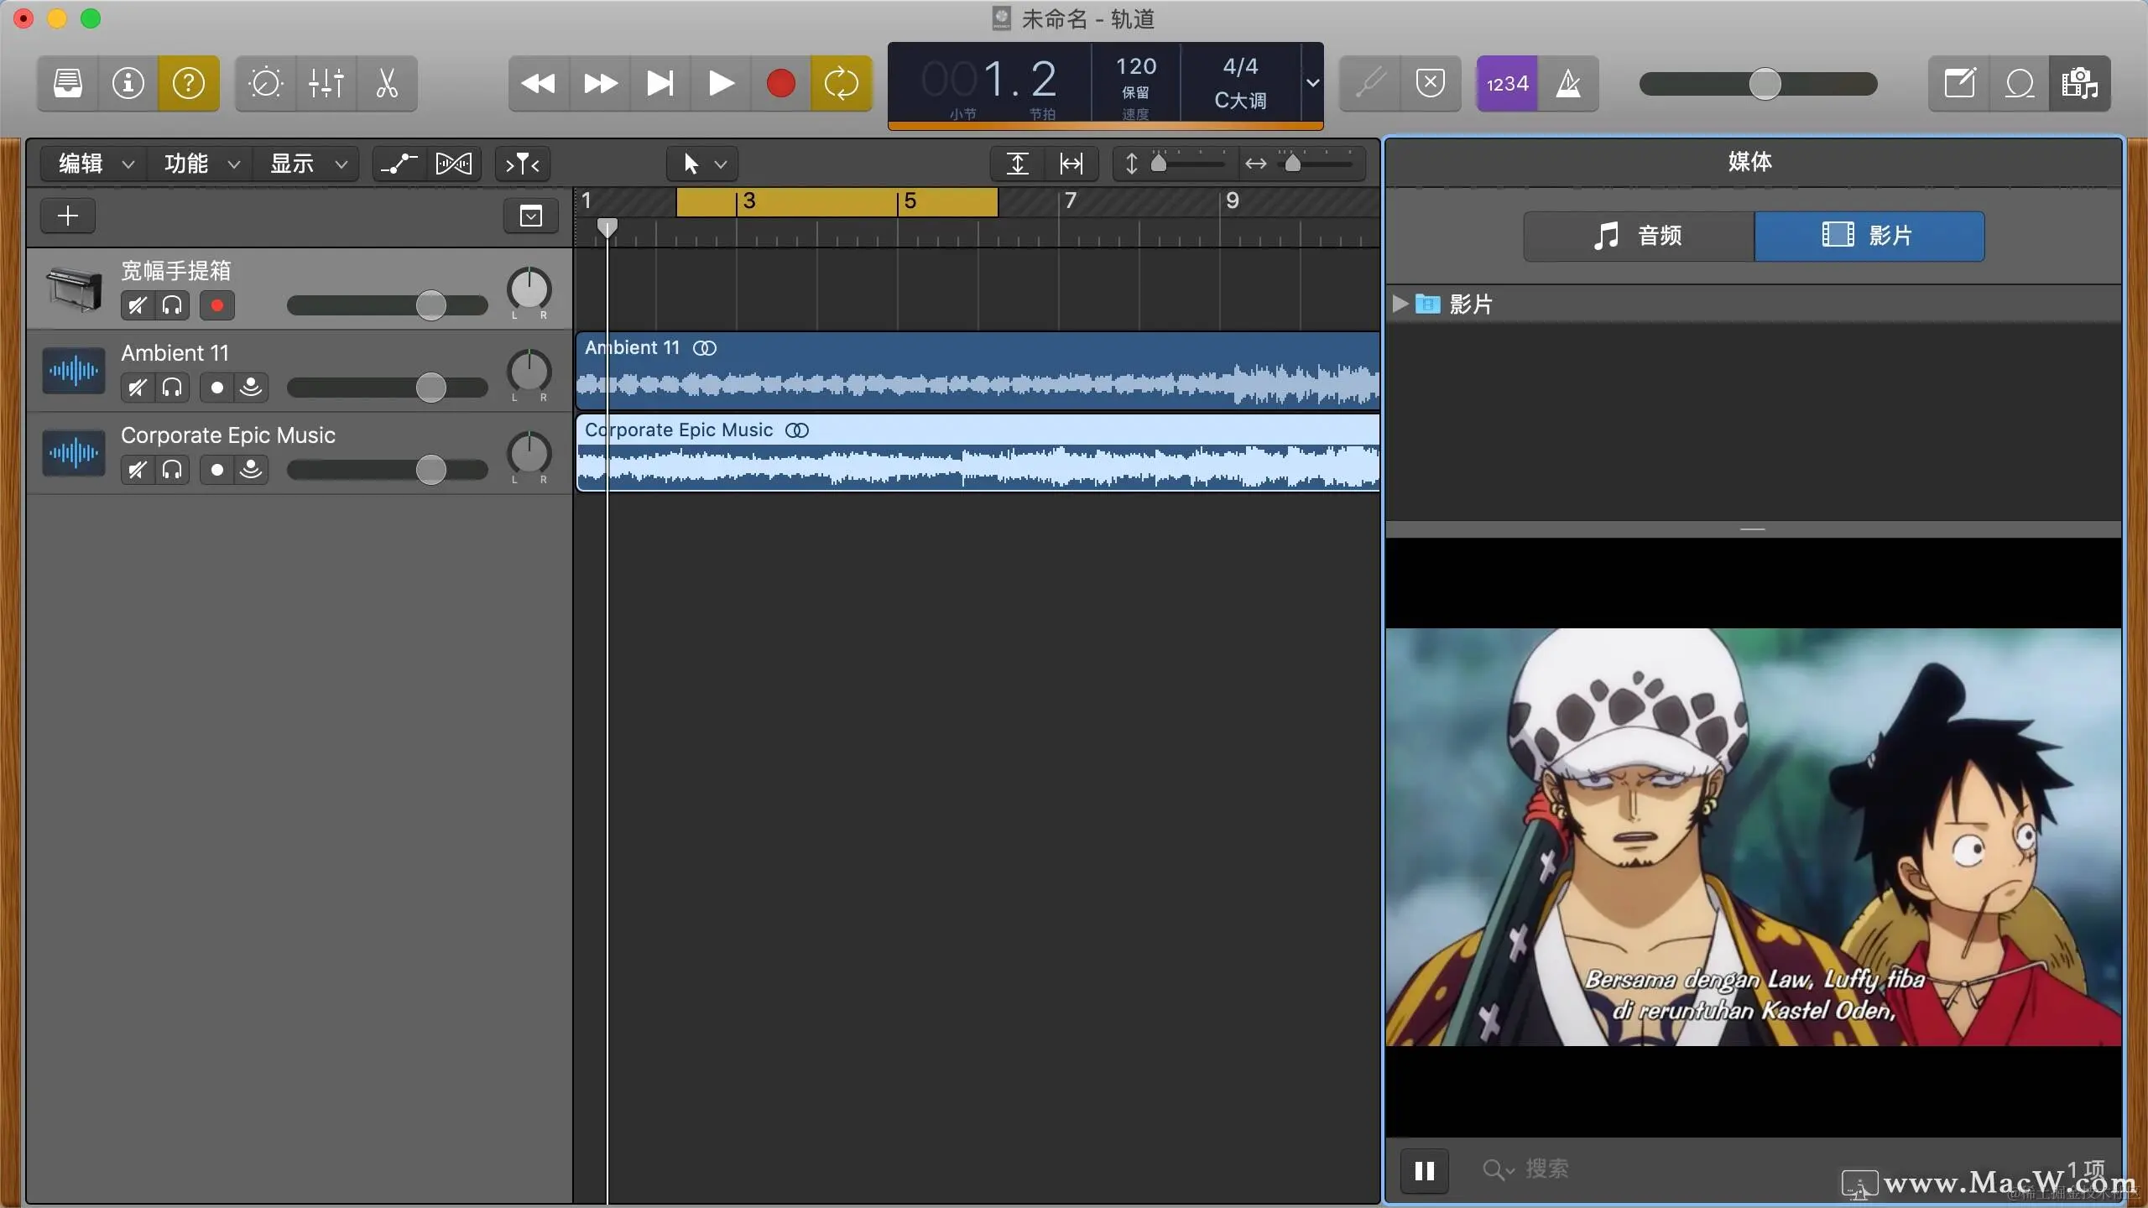Screen dimensions: 2148x1208
Task: Click the Fast Forward transport button
Action: [600, 83]
